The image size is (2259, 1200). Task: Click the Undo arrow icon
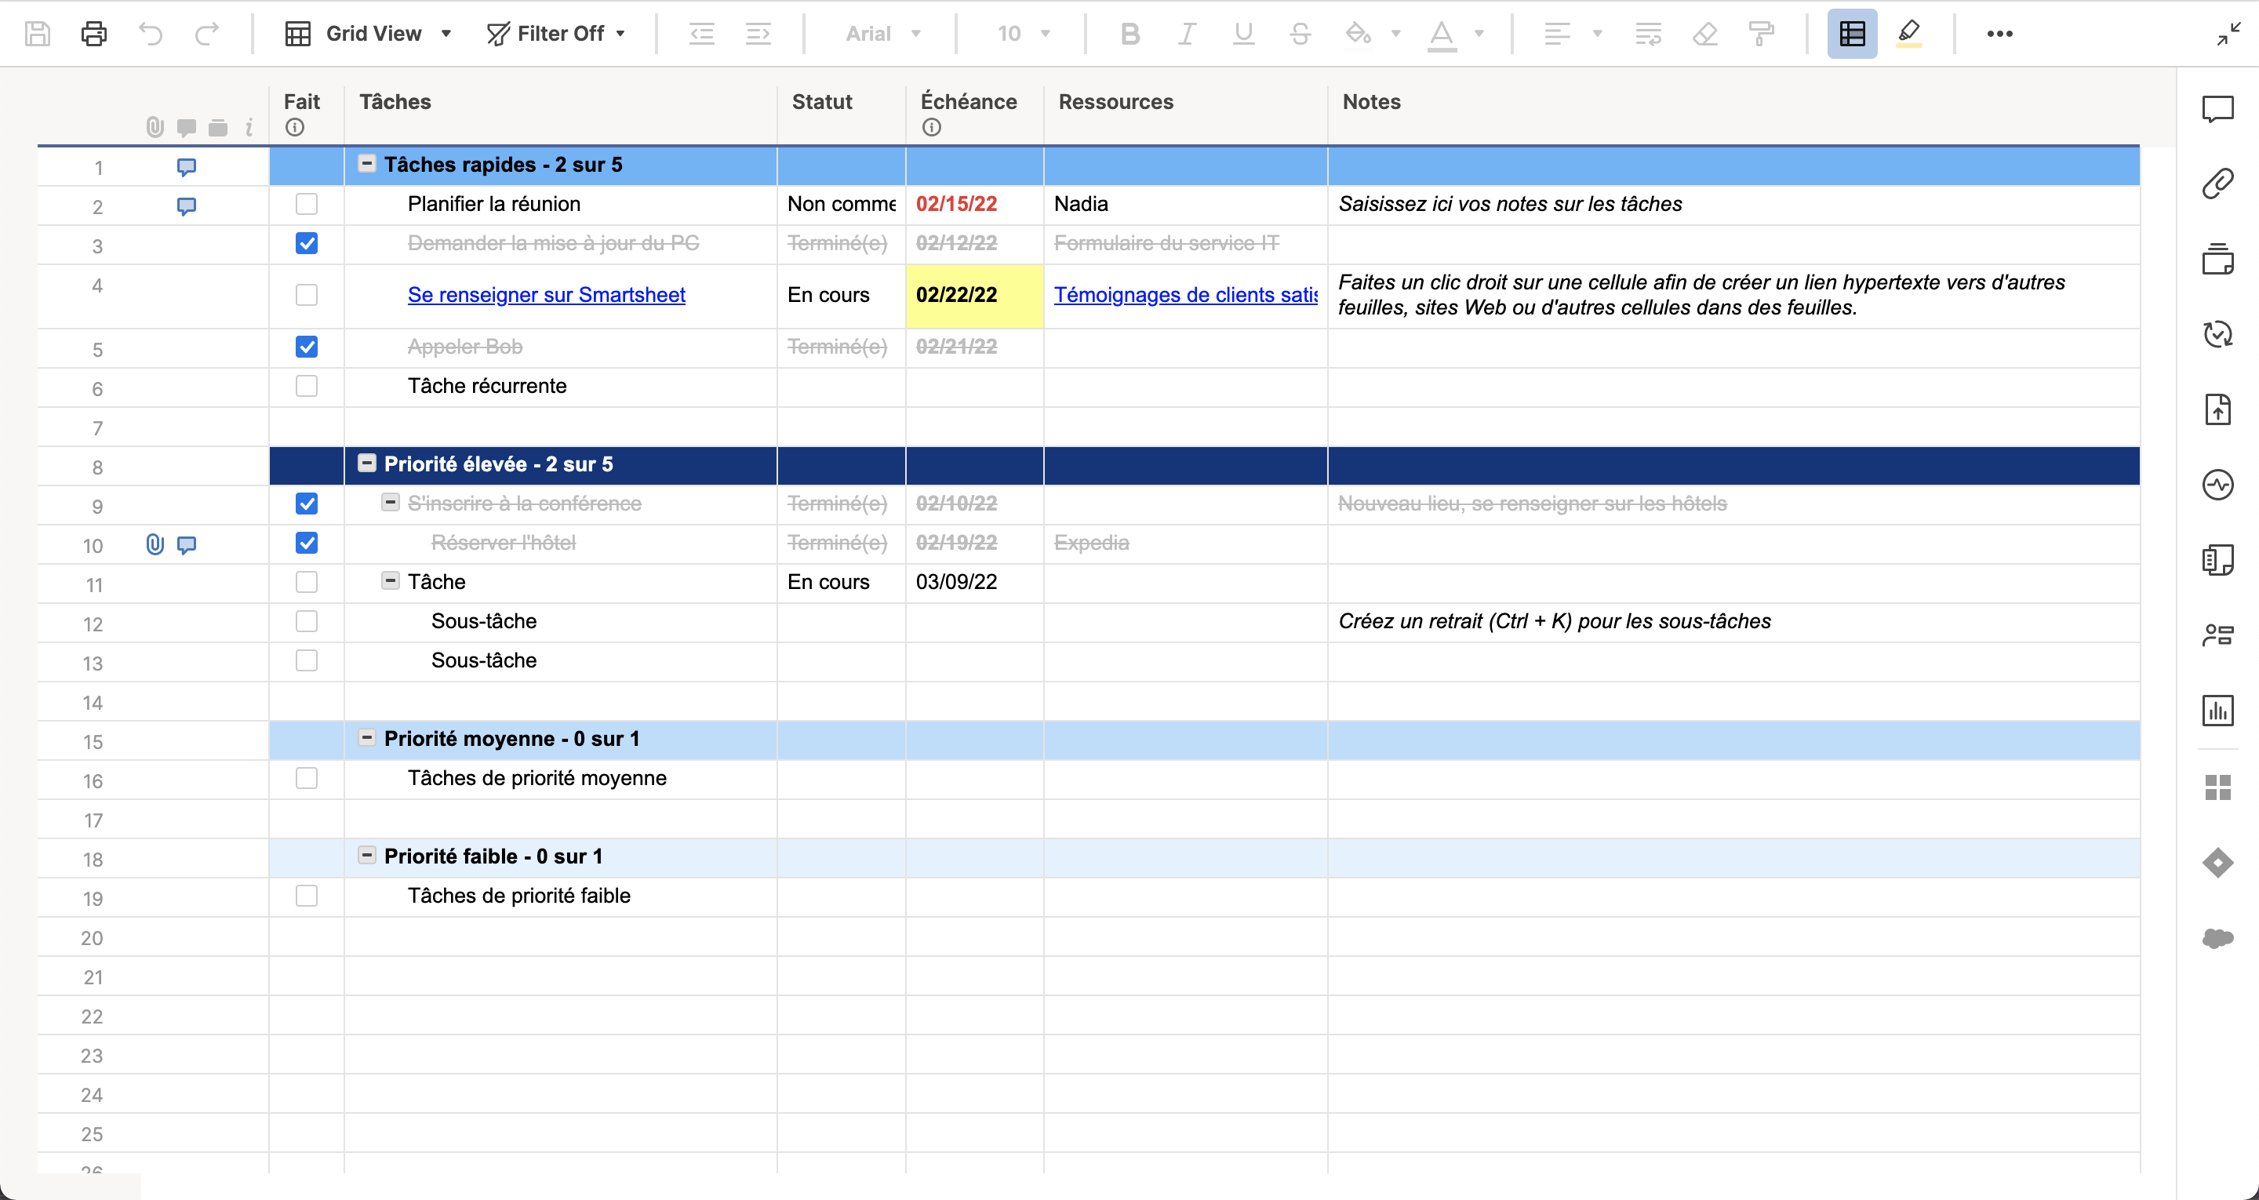151,33
